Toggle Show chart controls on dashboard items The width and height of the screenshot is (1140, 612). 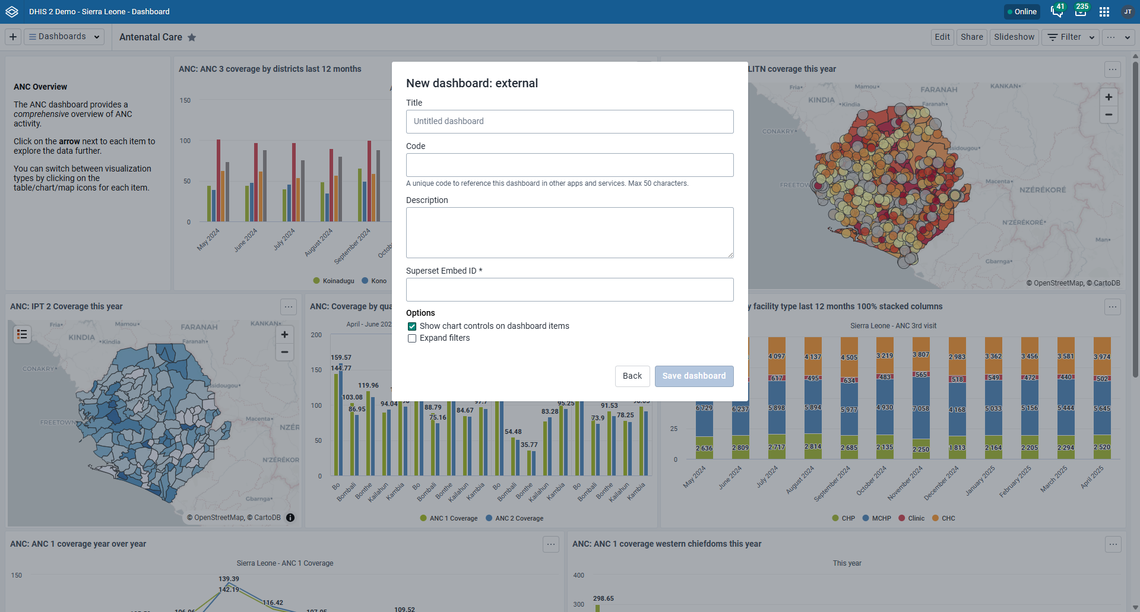(412, 326)
